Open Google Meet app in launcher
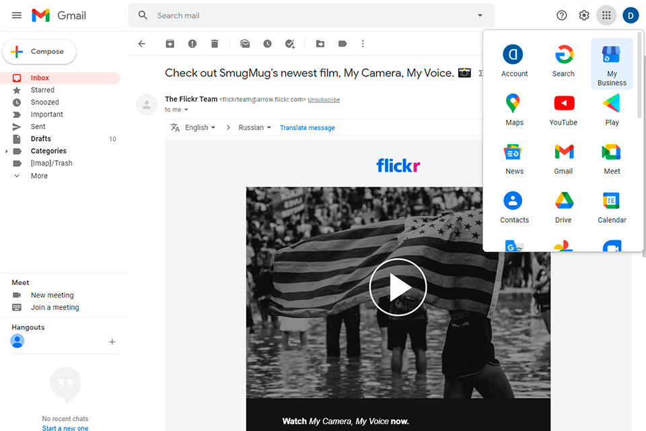 click(612, 159)
